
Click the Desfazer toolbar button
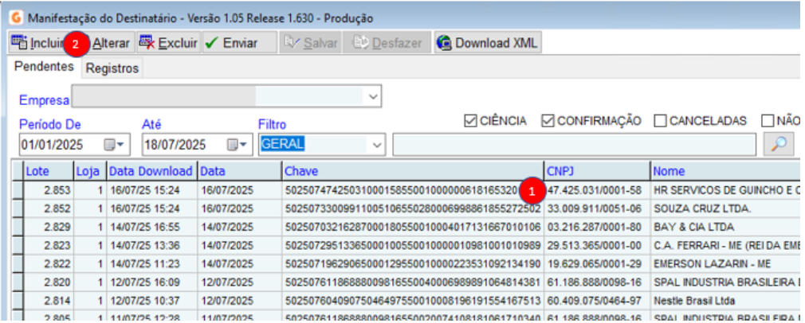pyautogui.click(x=387, y=43)
